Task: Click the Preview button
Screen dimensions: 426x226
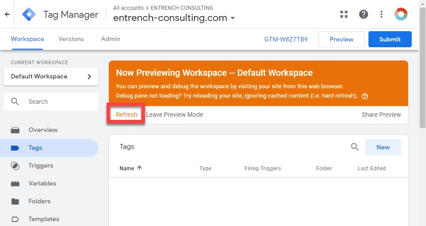Action: click(x=342, y=39)
